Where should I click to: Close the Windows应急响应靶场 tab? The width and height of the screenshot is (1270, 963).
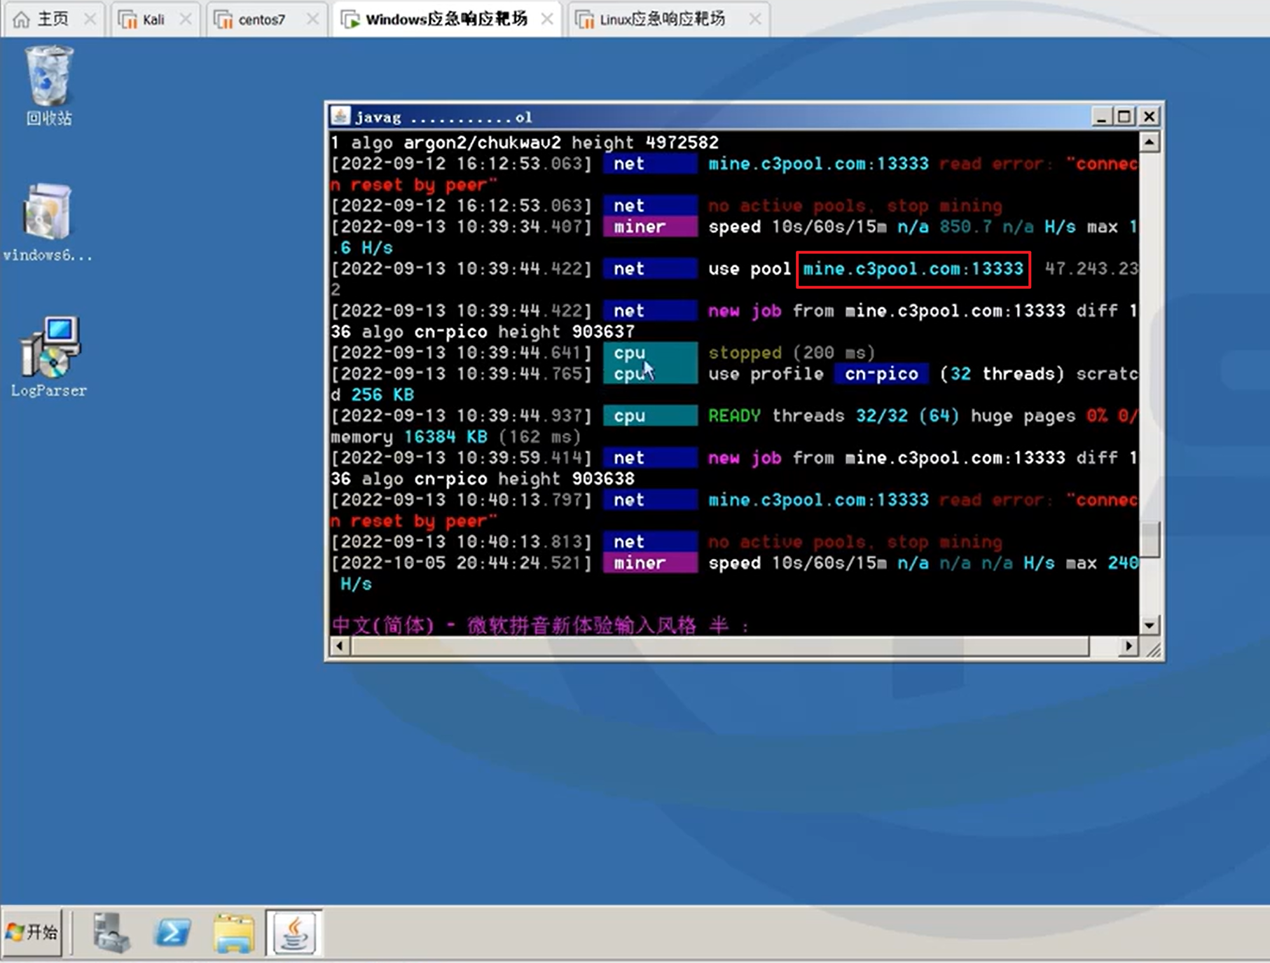click(x=547, y=19)
